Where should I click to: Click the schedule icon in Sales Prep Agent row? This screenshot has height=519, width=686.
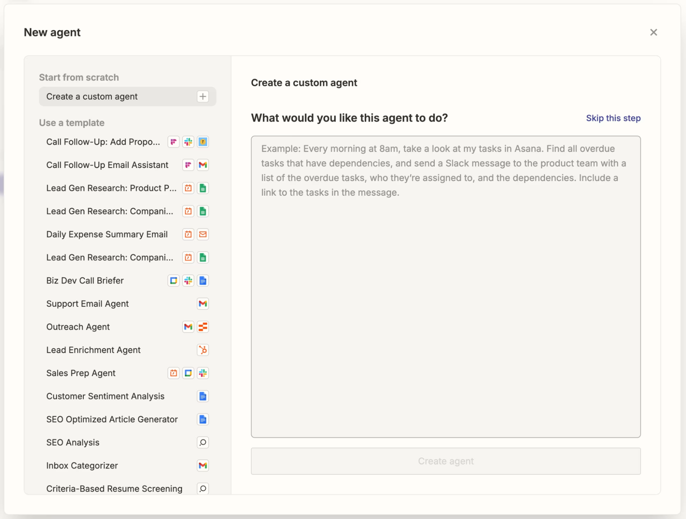point(174,373)
